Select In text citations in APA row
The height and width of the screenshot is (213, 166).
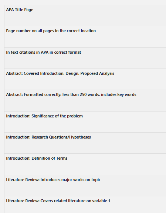85,58
